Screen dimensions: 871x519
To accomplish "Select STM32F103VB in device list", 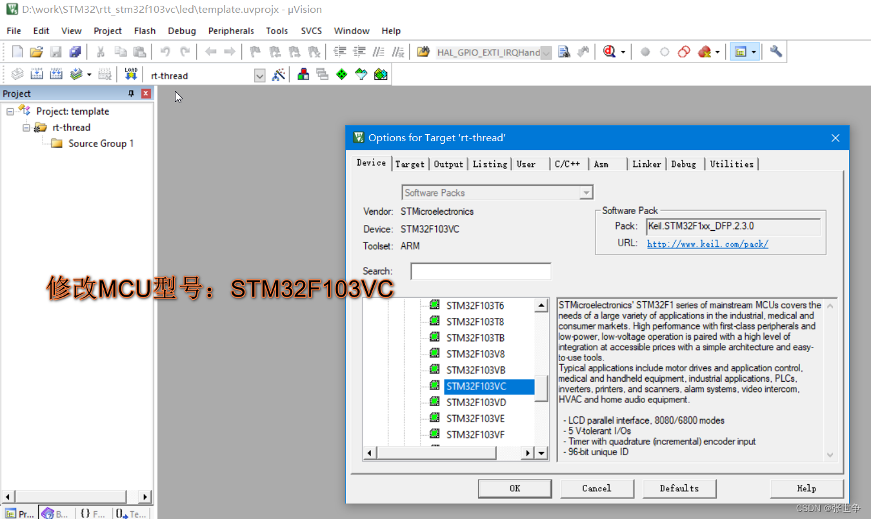I will (476, 370).
